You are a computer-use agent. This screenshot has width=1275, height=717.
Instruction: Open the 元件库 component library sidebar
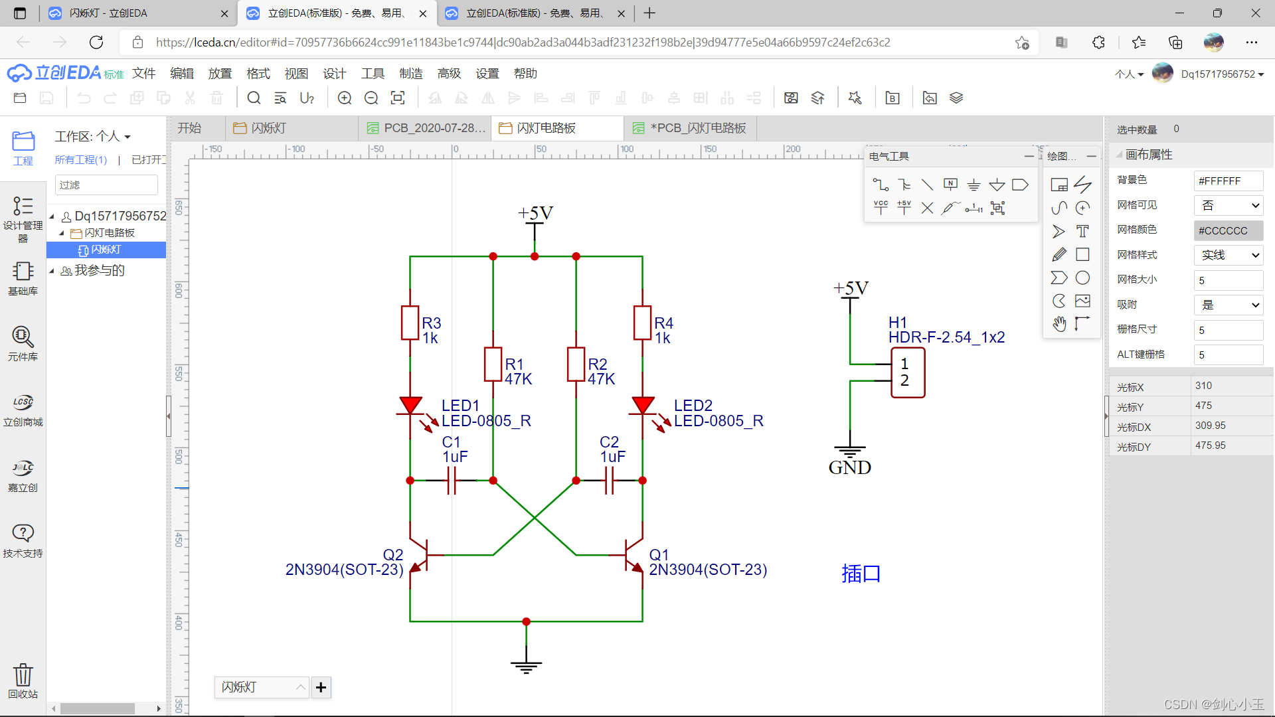(23, 343)
